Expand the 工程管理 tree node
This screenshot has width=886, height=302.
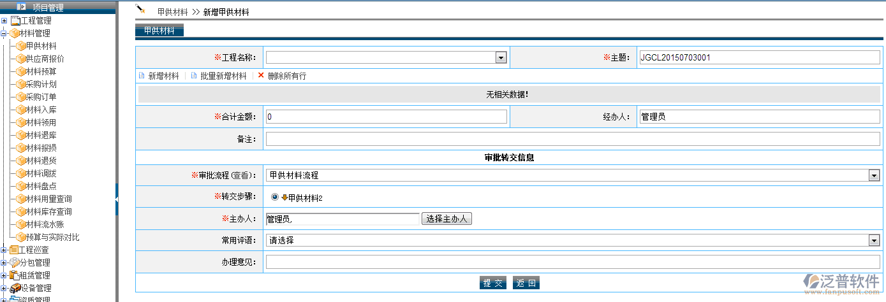[x=4, y=20]
